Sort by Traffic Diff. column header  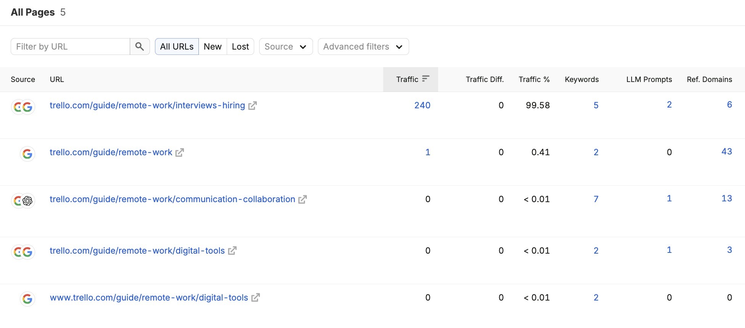[x=485, y=79]
